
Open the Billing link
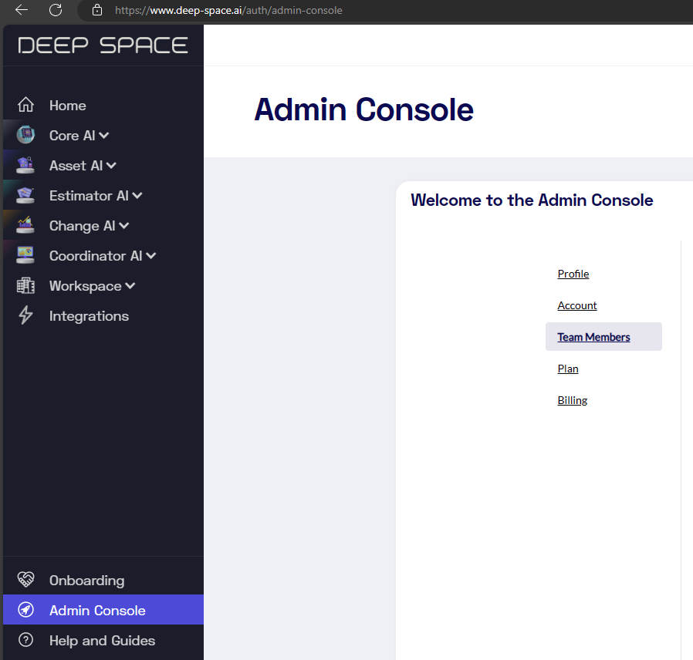coord(573,400)
